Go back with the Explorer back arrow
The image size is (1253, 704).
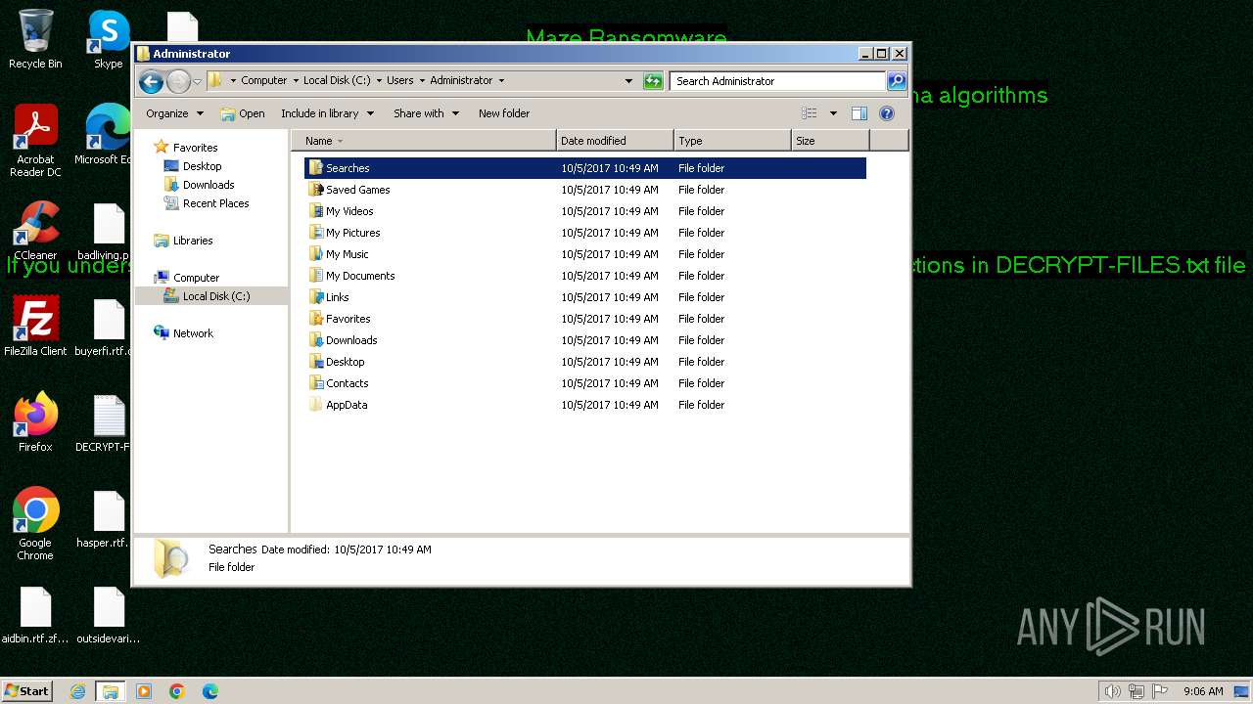tap(151, 81)
